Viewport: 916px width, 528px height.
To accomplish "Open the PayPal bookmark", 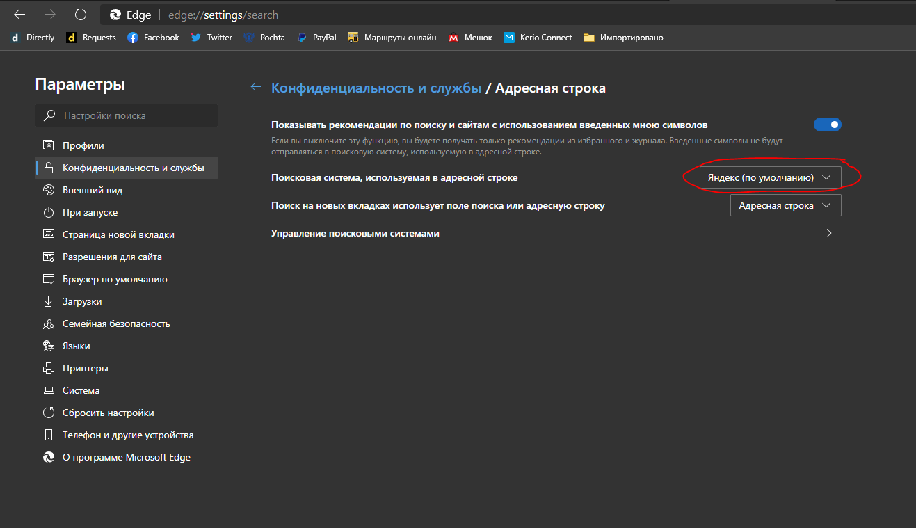I will [x=316, y=38].
